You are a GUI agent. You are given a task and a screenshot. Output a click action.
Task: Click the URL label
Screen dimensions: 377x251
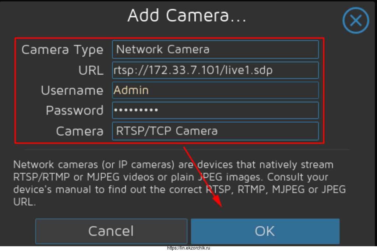tap(91, 70)
